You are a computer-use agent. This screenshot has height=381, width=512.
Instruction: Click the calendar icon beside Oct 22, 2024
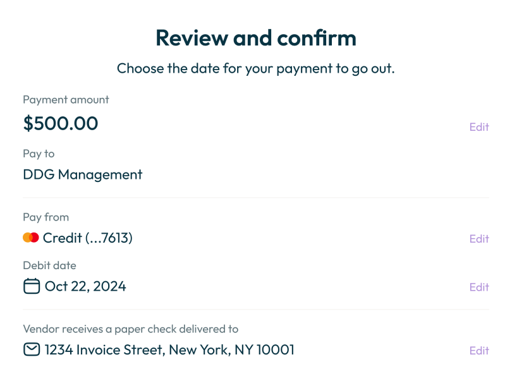click(32, 286)
